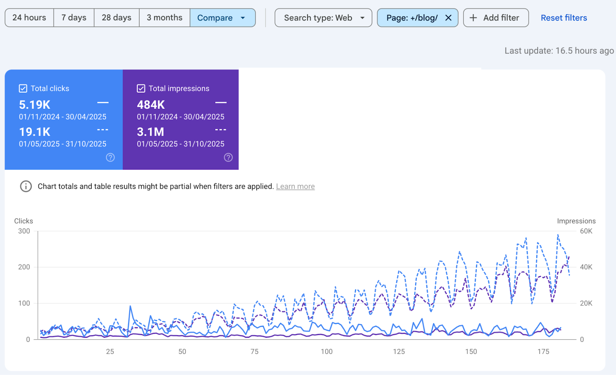Edit the Page: +/blog/ filter chip
616x375 pixels.
[x=412, y=18]
